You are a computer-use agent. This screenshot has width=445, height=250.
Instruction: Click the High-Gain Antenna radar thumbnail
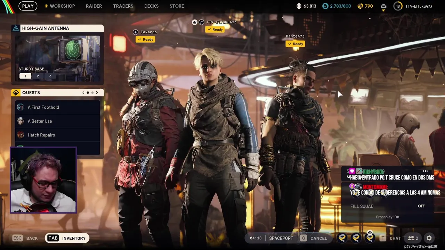point(57,58)
